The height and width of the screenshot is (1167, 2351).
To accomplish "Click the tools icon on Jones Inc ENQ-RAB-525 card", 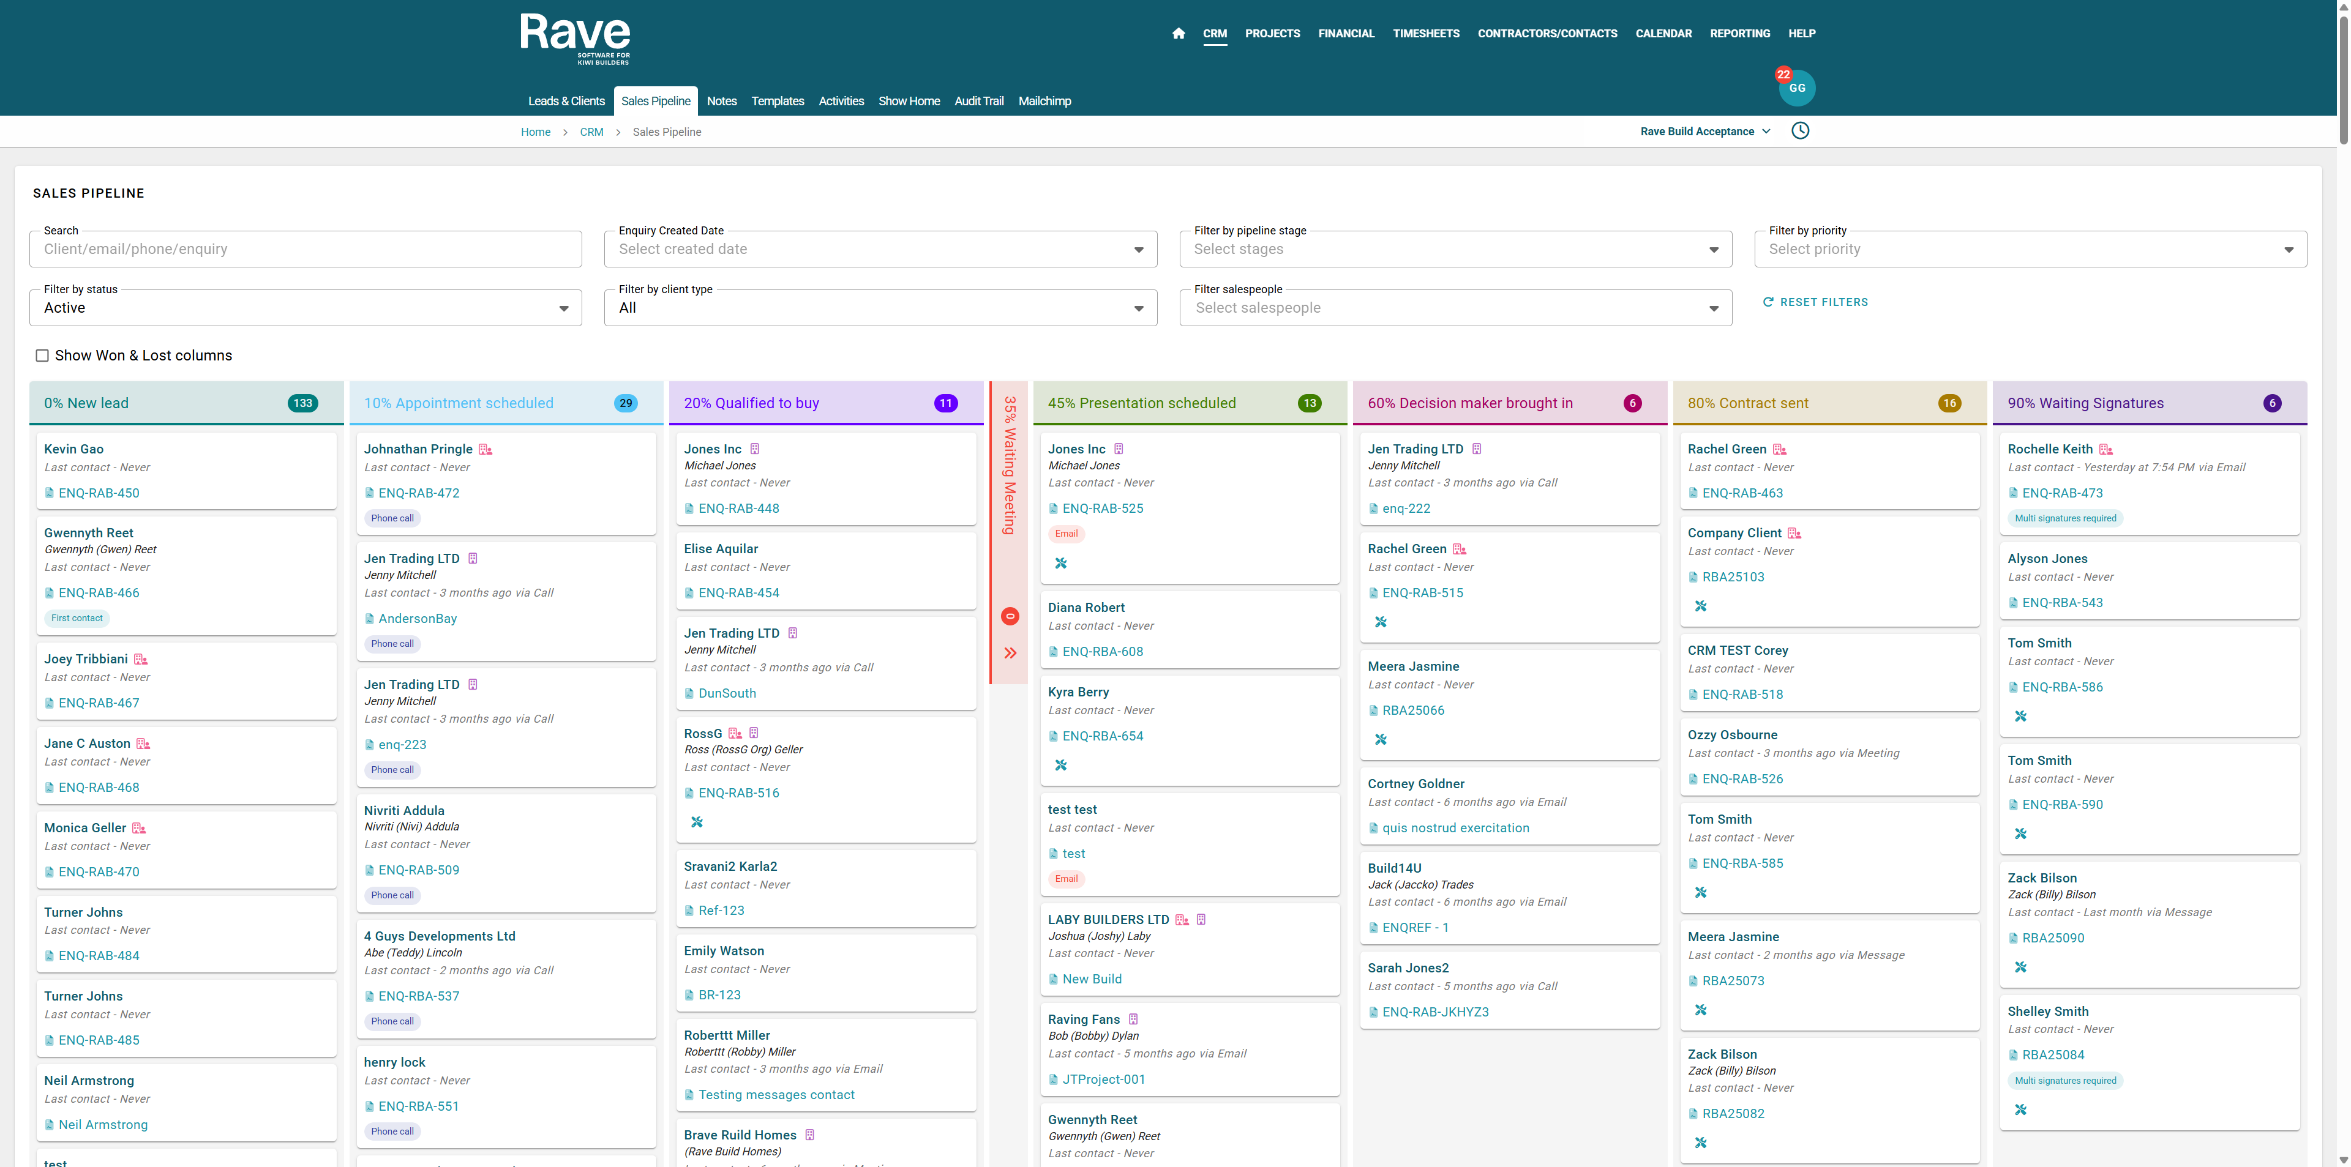I will click(x=1060, y=564).
